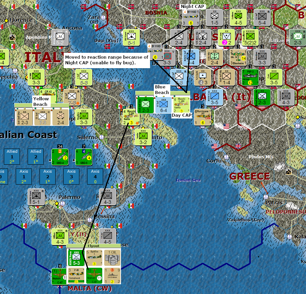Click the Ancona city label
Screen dimensions: 306x294
tap(72, 28)
